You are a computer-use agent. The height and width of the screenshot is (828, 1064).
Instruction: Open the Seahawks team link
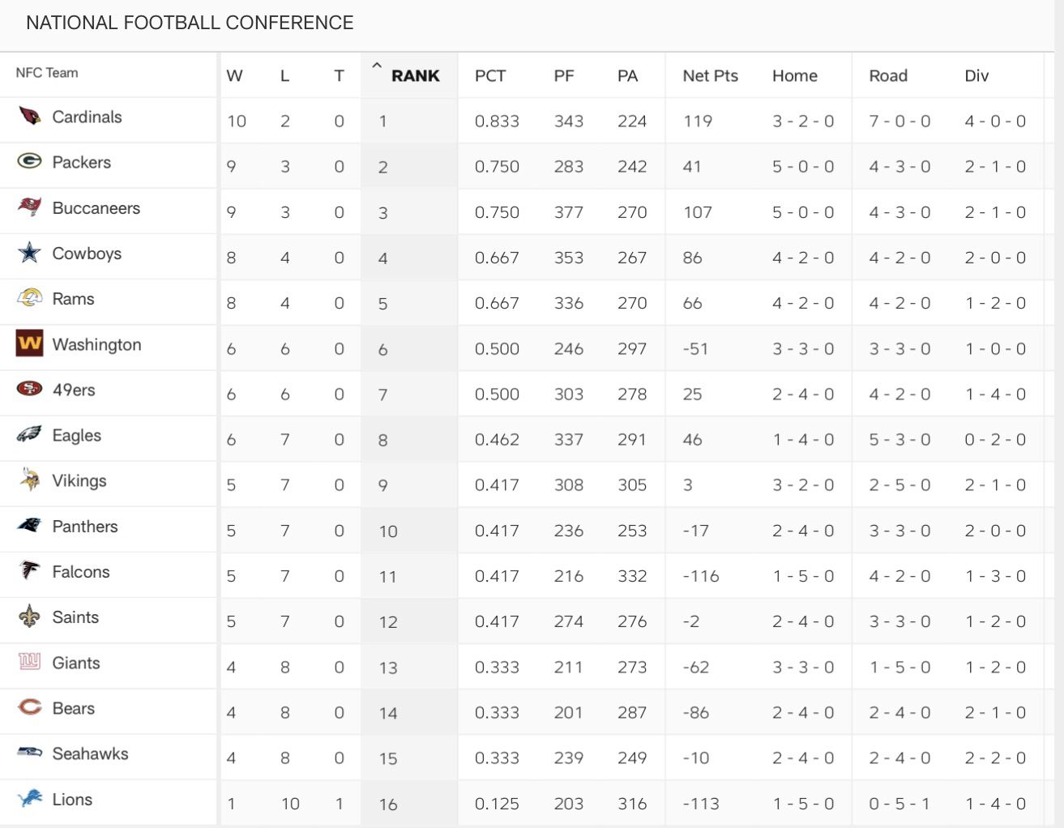tap(90, 753)
